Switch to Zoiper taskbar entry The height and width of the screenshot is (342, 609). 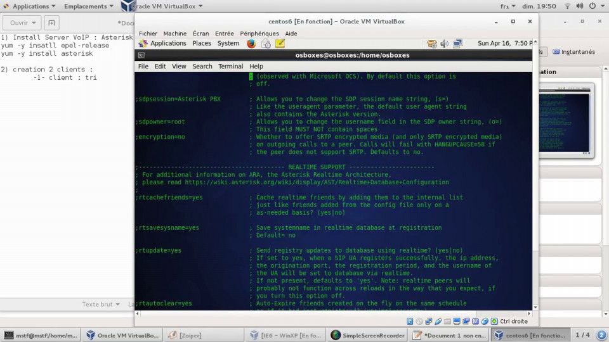coord(205,336)
